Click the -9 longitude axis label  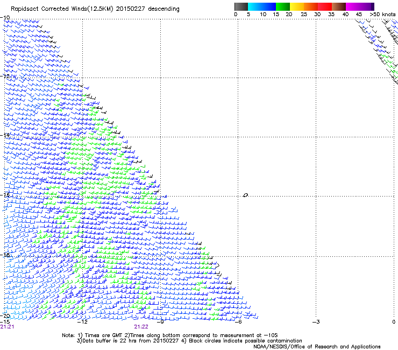(160, 322)
